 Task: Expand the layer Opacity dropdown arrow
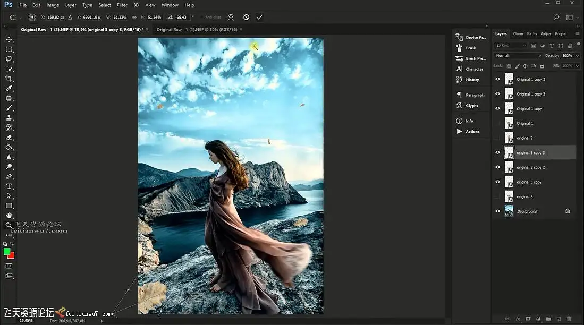click(577, 56)
